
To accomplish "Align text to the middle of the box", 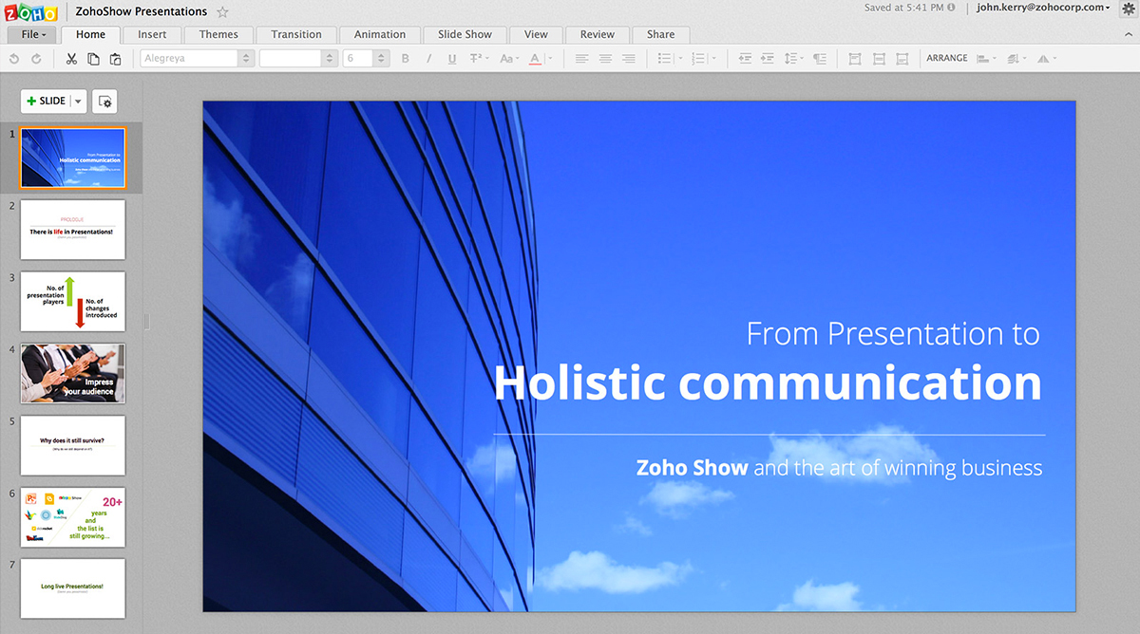I will click(879, 59).
